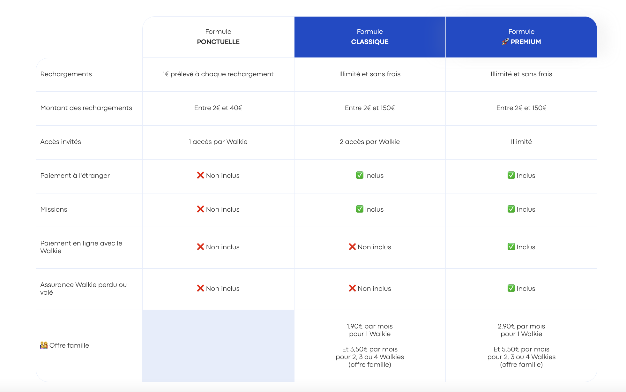
Task: Click Premium 'Illimité' guest access cell
Action: pyautogui.click(x=521, y=142)
